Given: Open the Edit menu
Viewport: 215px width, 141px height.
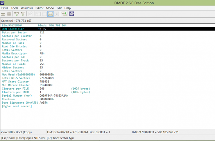Looking at the screenshot, I should (59, 8).
